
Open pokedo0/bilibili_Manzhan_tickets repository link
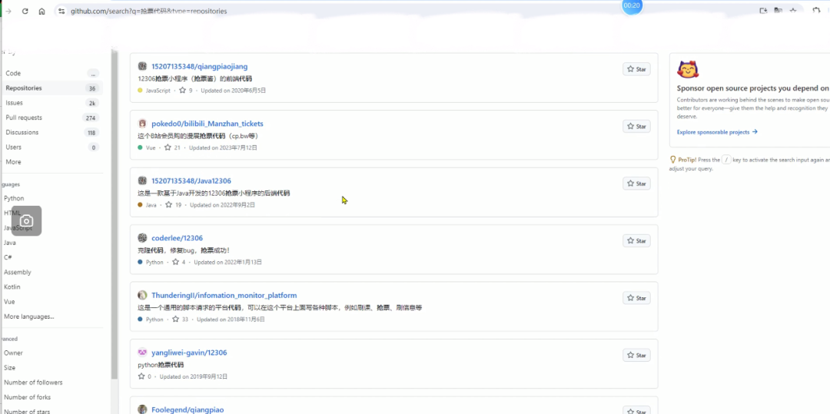pos(207,124)
